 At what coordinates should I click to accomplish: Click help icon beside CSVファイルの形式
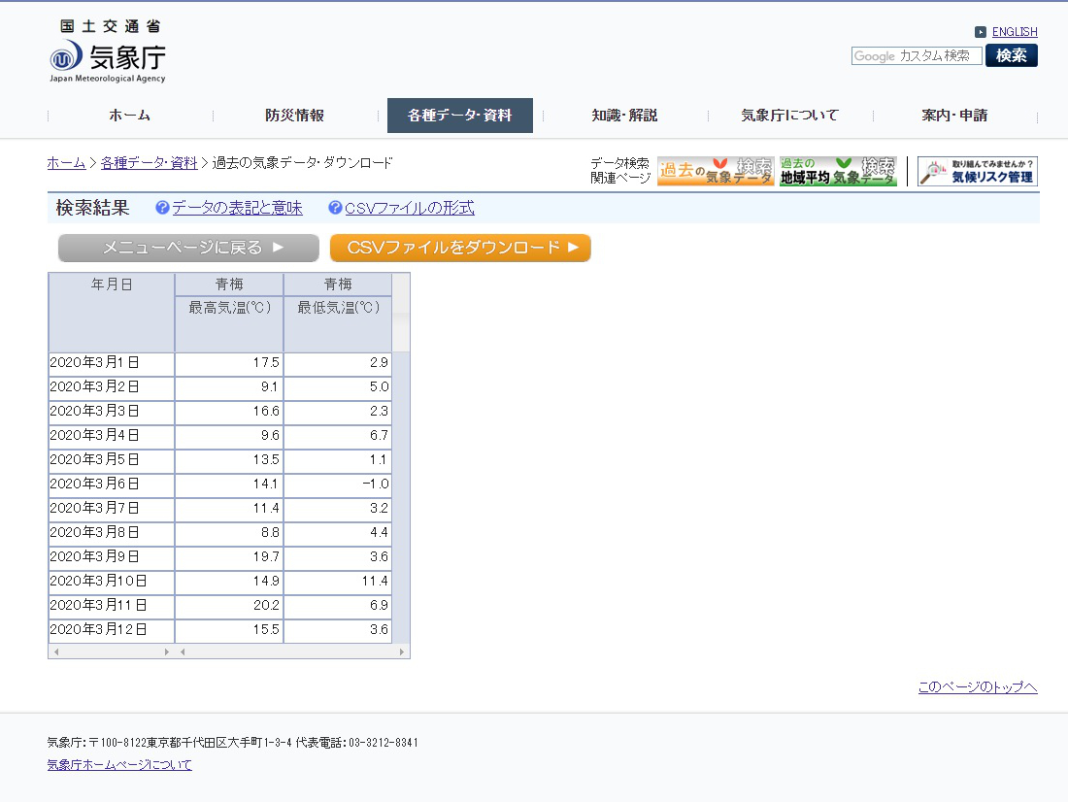click(x=334, y=208)
